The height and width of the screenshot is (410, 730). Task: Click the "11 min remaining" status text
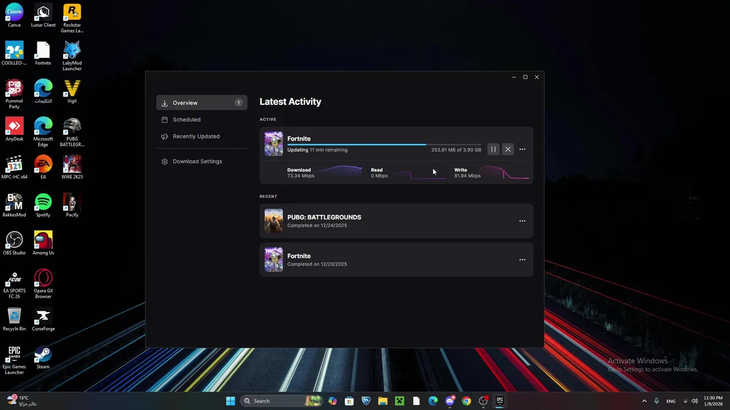[x=328, y=150]
